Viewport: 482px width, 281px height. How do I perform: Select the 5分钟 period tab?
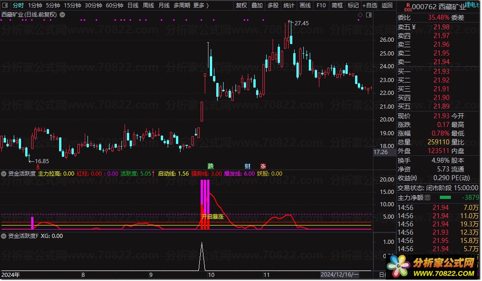53,5
